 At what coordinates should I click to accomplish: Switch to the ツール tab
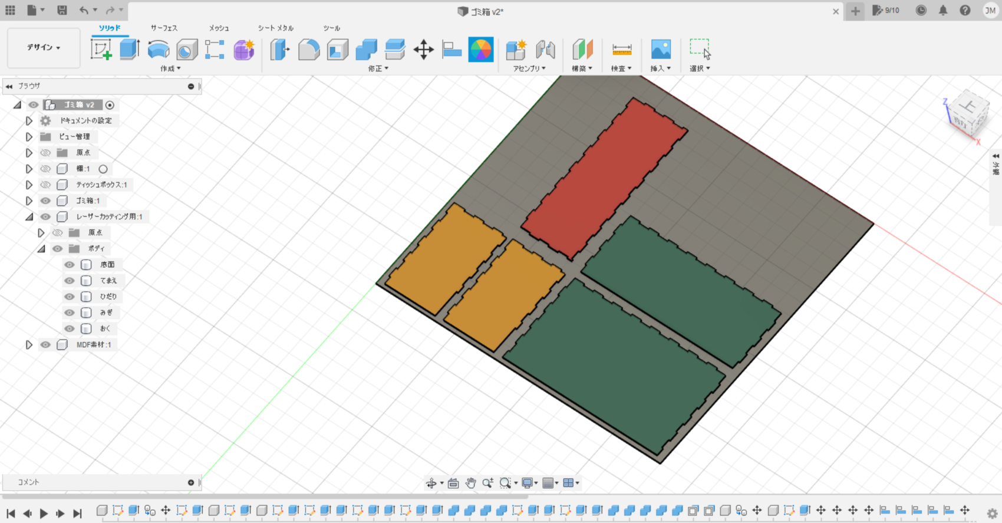point(331,28)
